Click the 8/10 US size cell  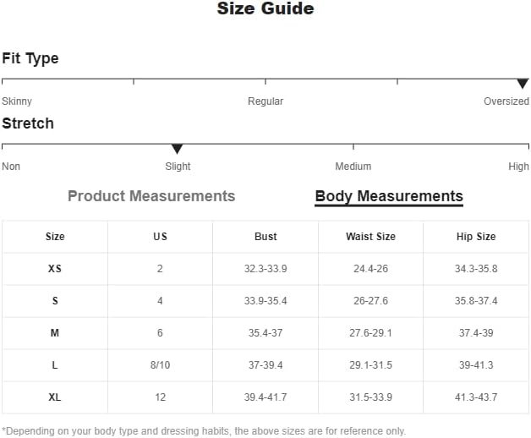coord(160,365)
